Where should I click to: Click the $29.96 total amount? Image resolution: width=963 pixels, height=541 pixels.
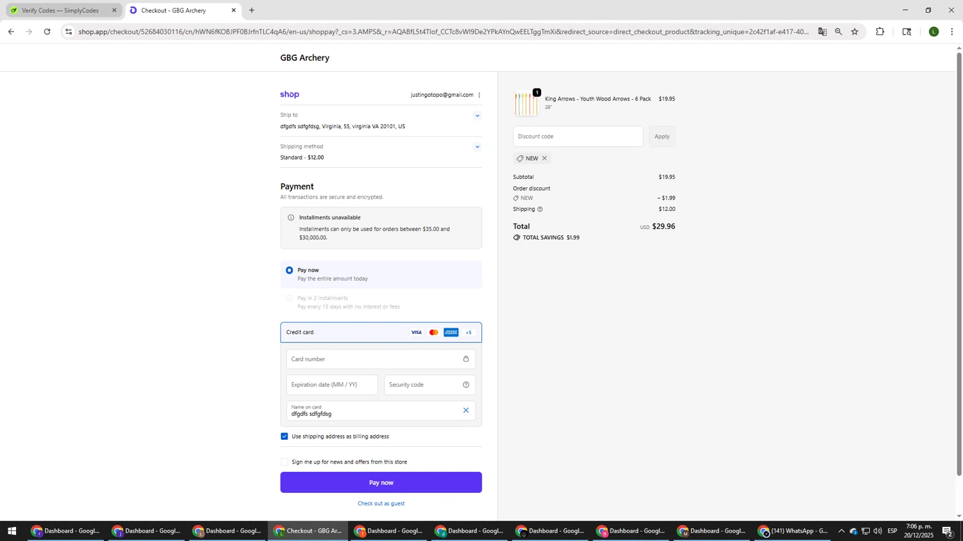pyautogui.click(x=664, y=226)
